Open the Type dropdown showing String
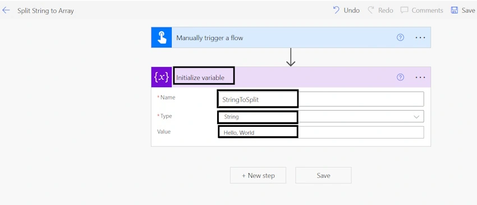 [320, 117]
